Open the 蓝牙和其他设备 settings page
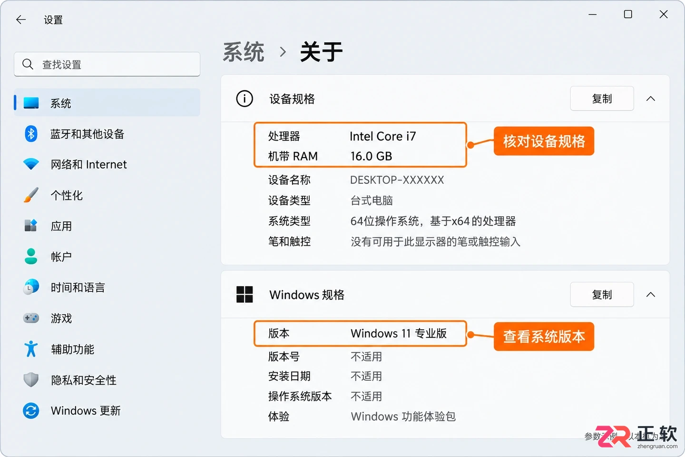This screenshot has width=685, height=457. pyautogui.click(x=107, y=134)
